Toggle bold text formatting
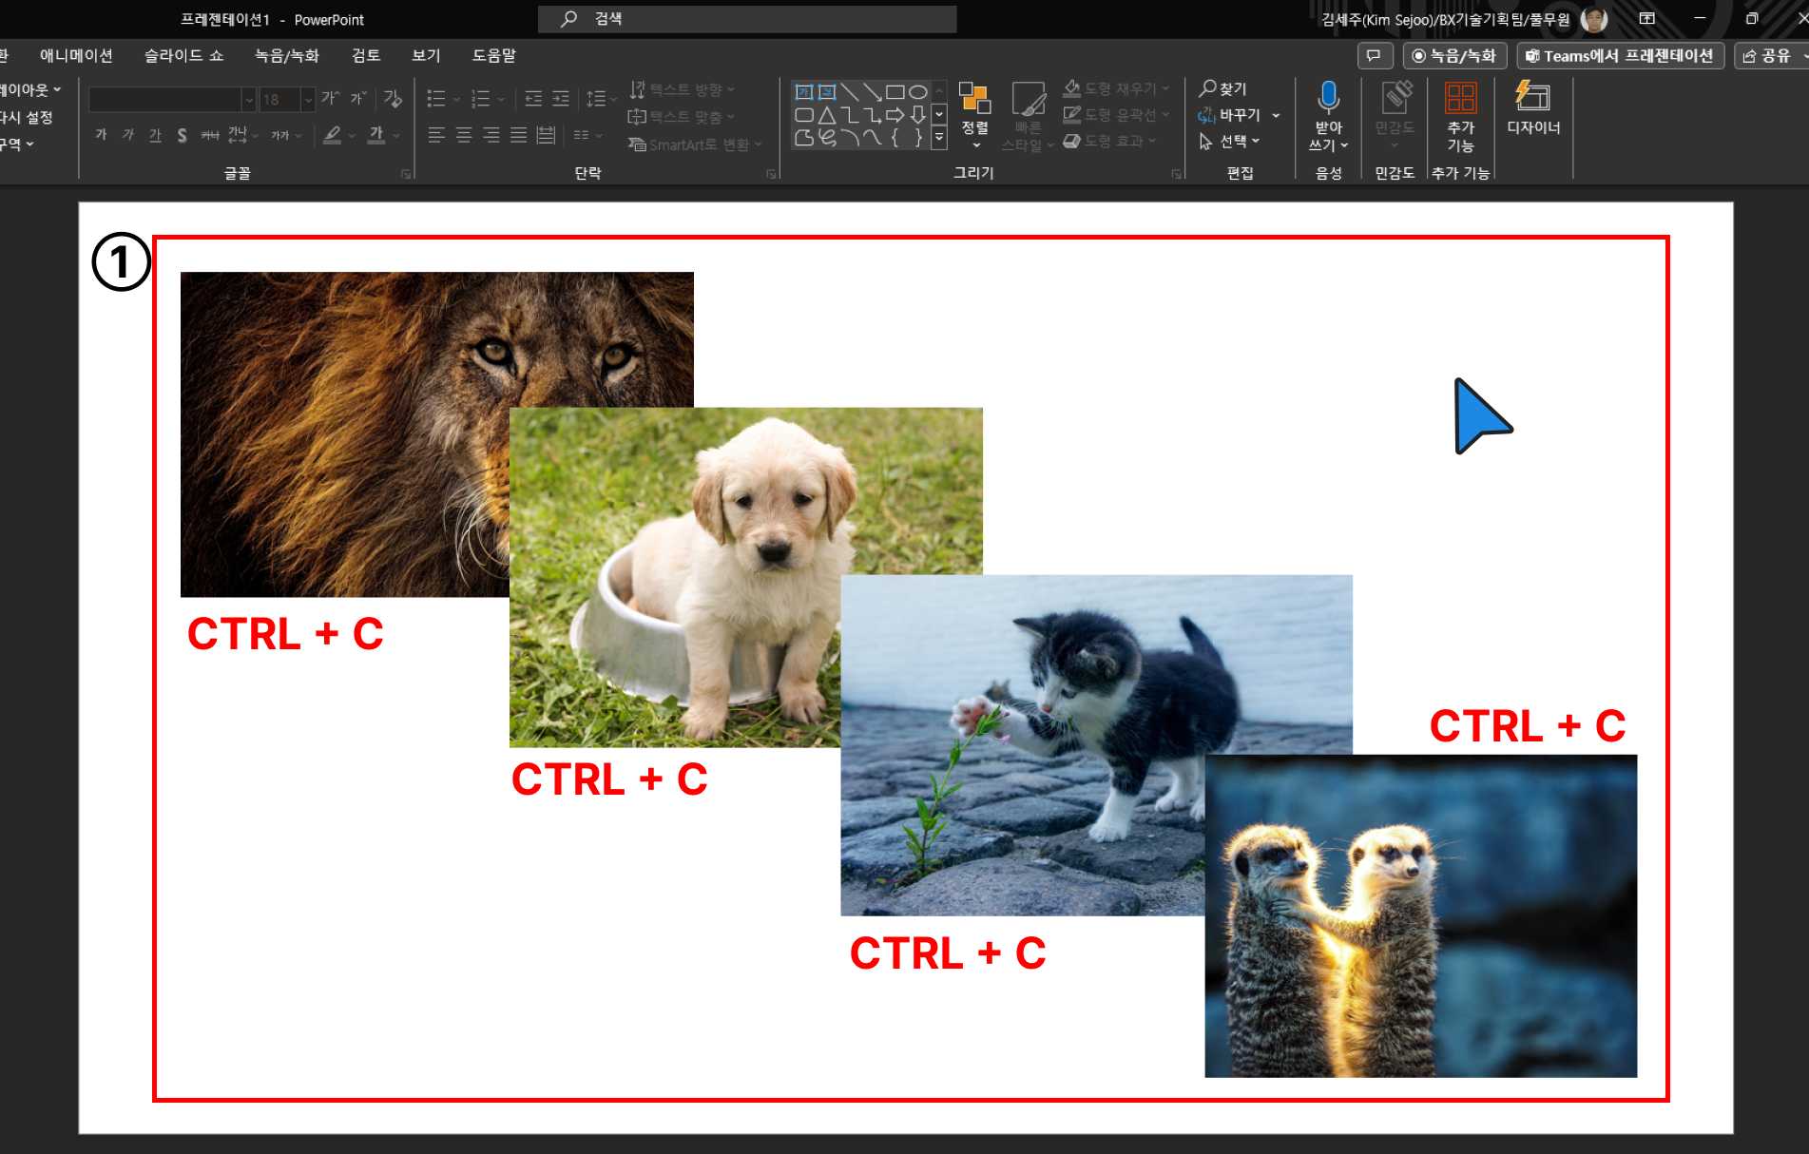The height and width of the screenshot is (1154, 1809). pyautogui.click(x=101, y=135)
